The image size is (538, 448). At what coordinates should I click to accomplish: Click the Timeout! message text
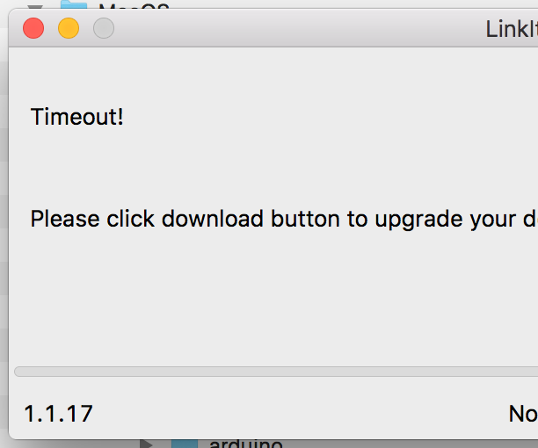pyautogui.click(x=77, y=116)
